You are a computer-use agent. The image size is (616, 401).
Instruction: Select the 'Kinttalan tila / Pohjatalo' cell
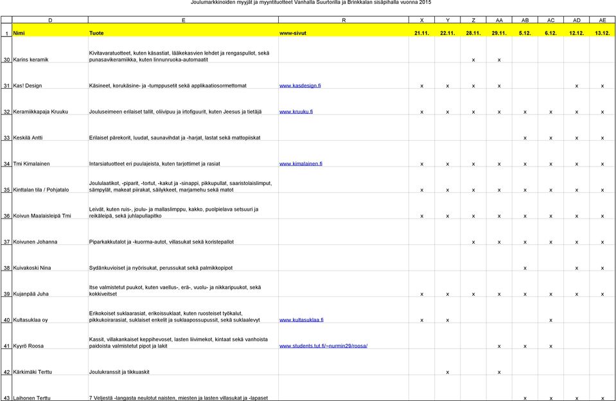click(50, 180)
